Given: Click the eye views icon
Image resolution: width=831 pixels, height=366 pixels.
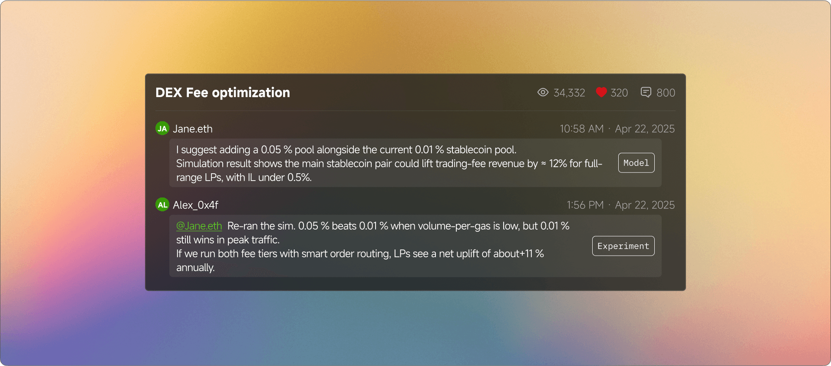Looking at the screenshot, I should [x=543, y=92].
